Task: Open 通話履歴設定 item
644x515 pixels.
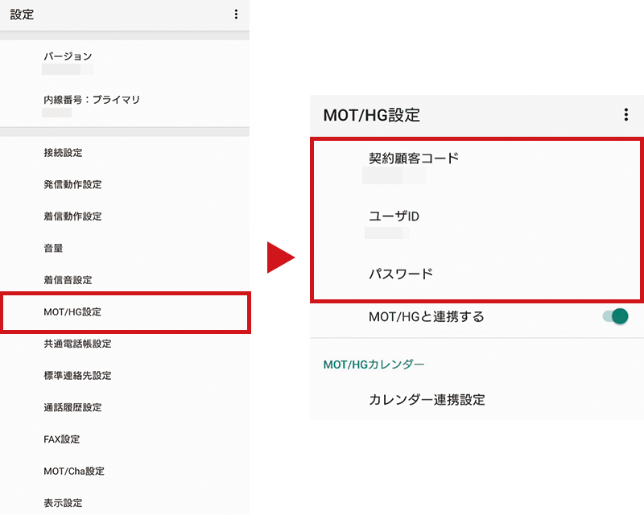Action: 125,407
